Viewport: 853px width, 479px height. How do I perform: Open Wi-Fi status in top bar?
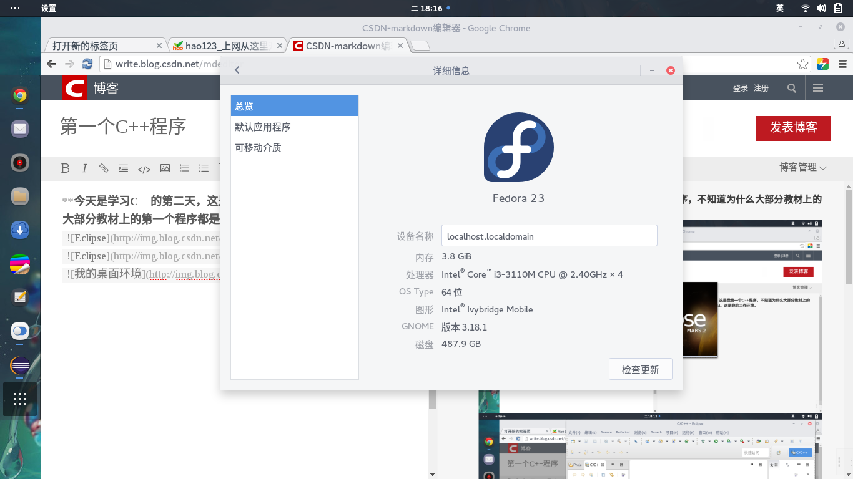[806, 8]
